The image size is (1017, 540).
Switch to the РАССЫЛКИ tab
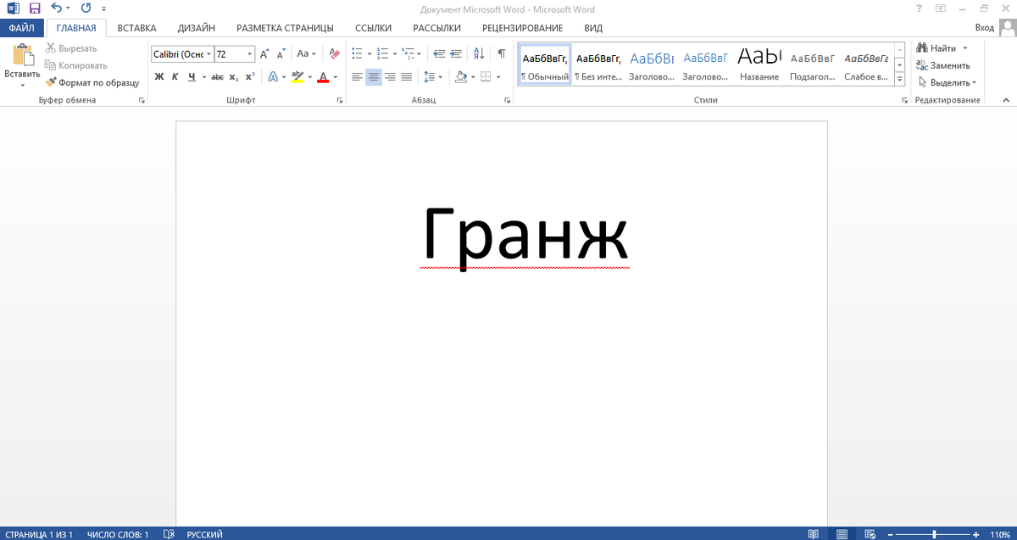(x=436, y=28)
